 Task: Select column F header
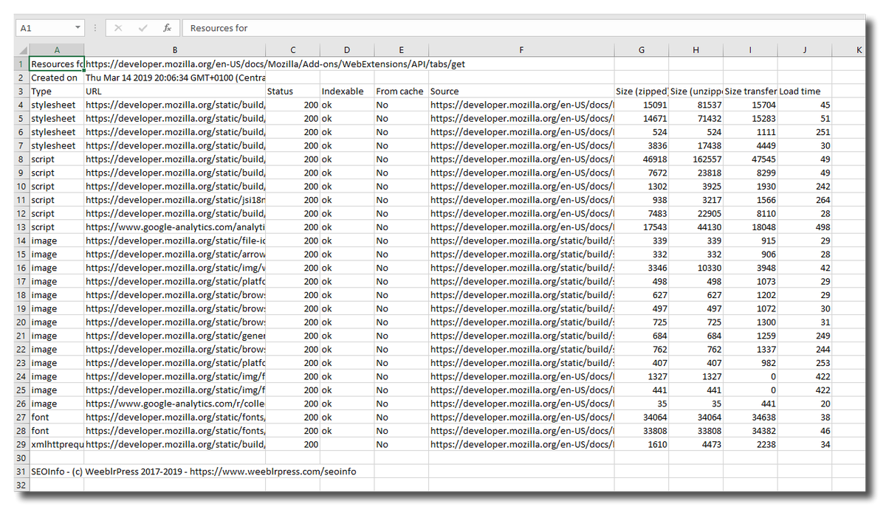click(521, 50)
